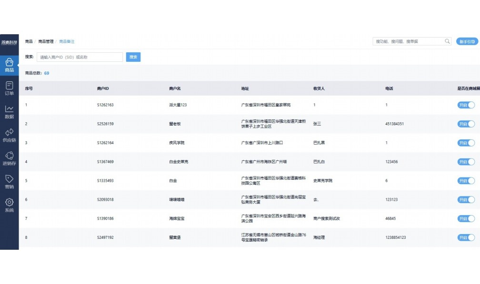480x284 pixels.
Task: Select the 营销 (Marketing) sidebar icon
Action: 9,179
